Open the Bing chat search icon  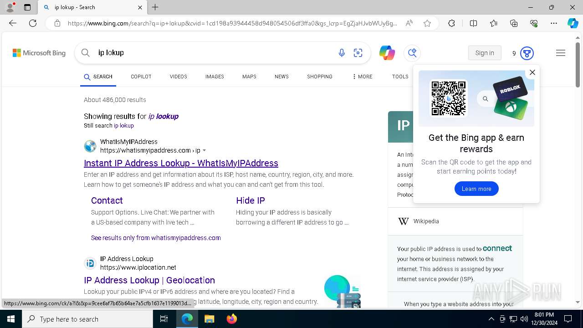point(412,53)
